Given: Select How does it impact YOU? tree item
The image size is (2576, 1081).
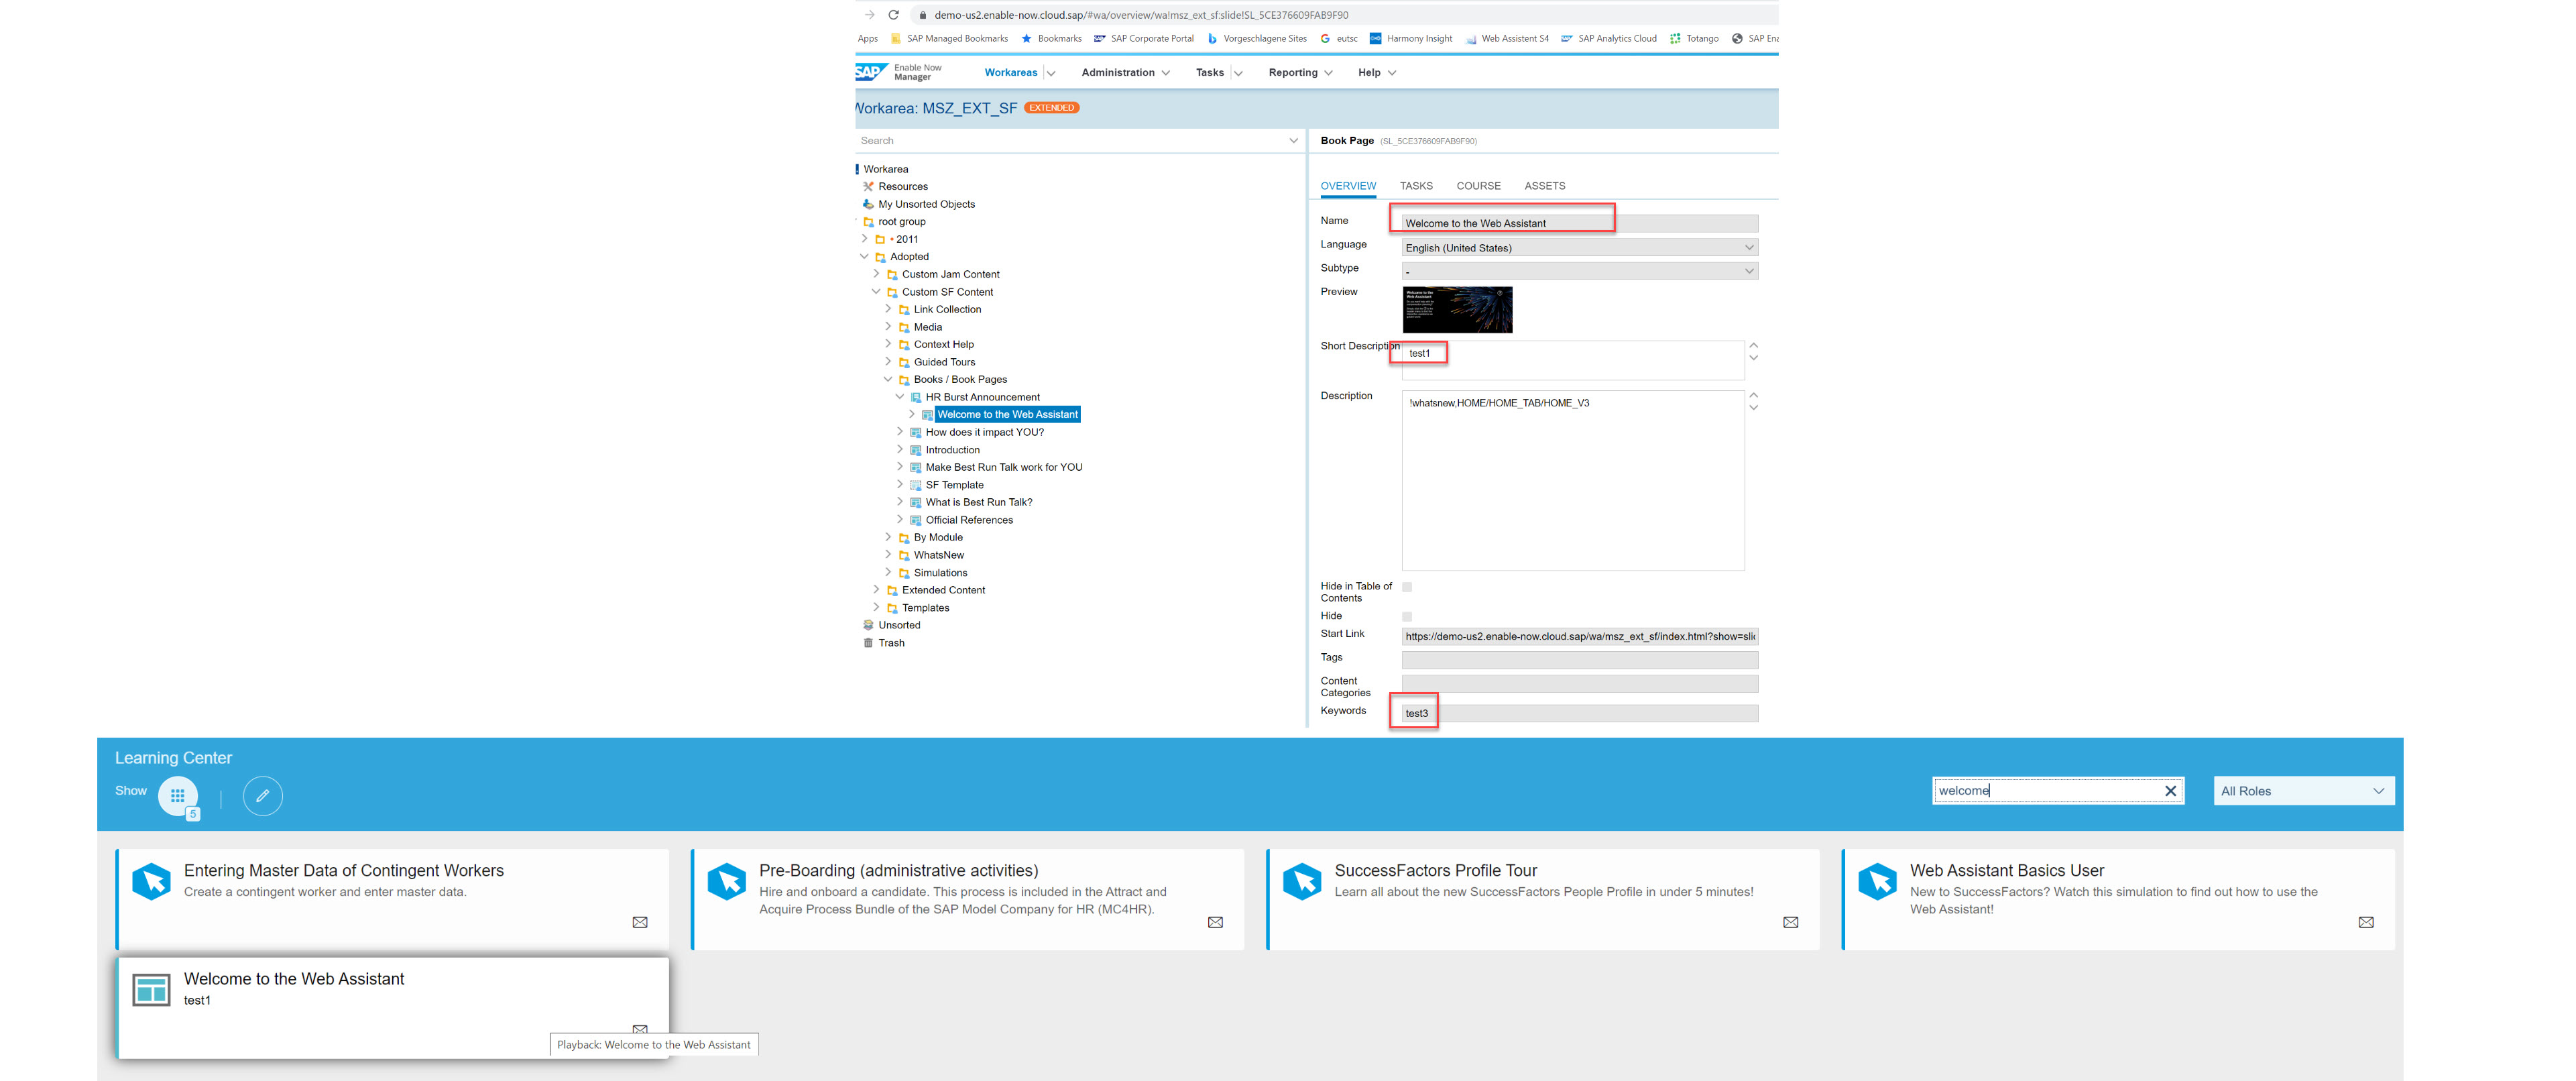Looking at the screenshot, I should click(984, 432).
